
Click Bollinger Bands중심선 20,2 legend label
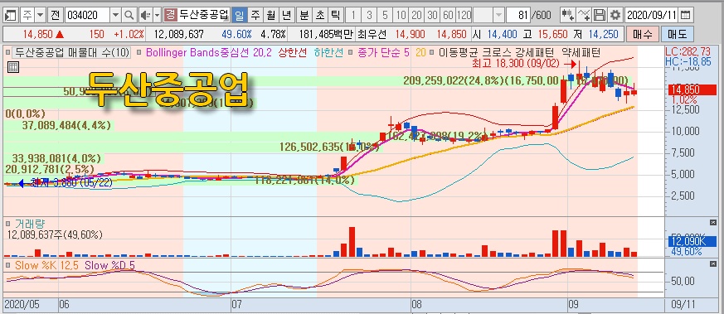(x=209, y=52)
